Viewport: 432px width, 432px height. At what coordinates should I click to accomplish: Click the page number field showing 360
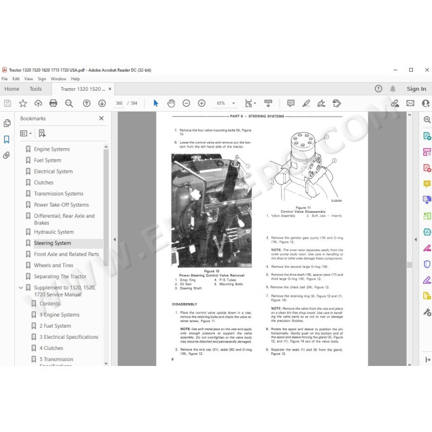click(119, 103)
